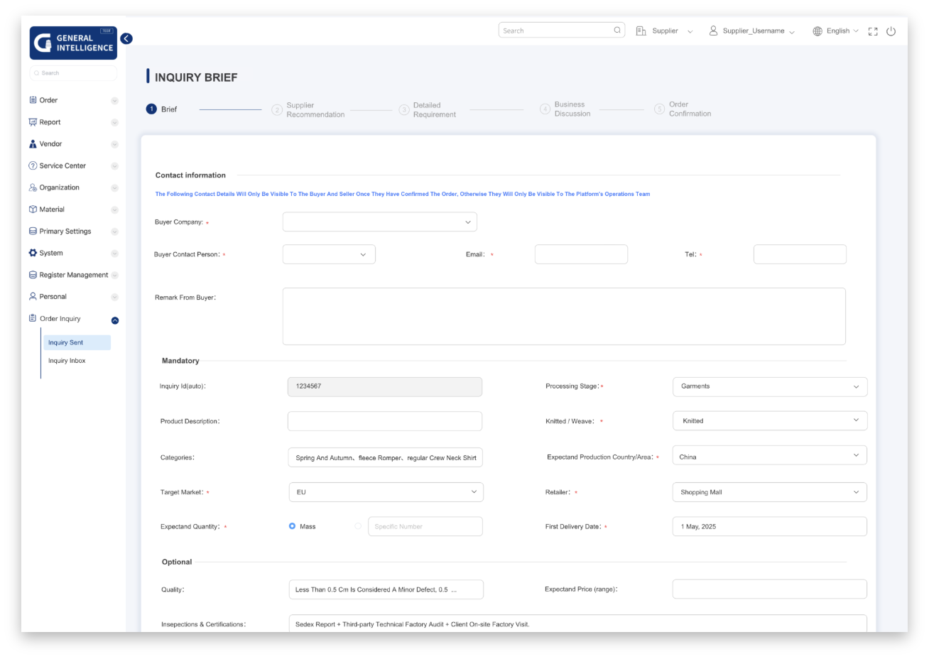The height and width of the screenshot is (659, 929).
Task: Click the Service Center question icon
Action: [33, 165]
